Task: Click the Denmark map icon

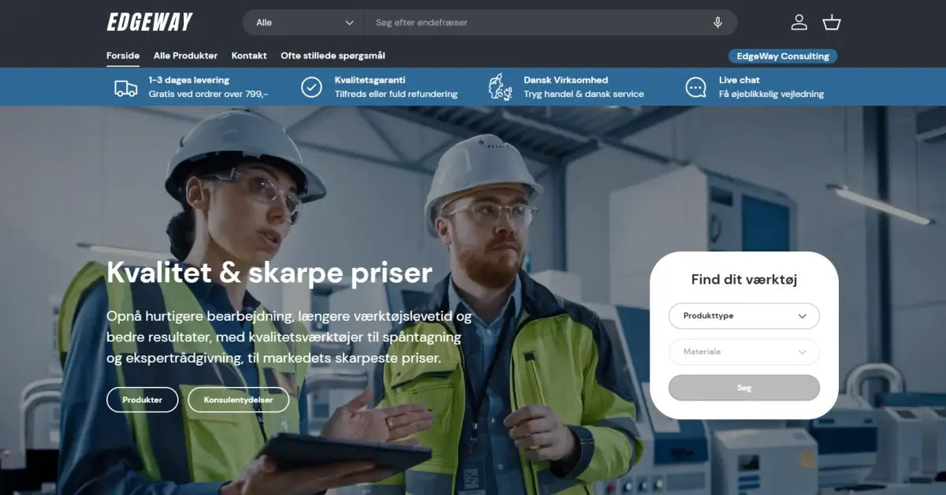Action: 500,87
